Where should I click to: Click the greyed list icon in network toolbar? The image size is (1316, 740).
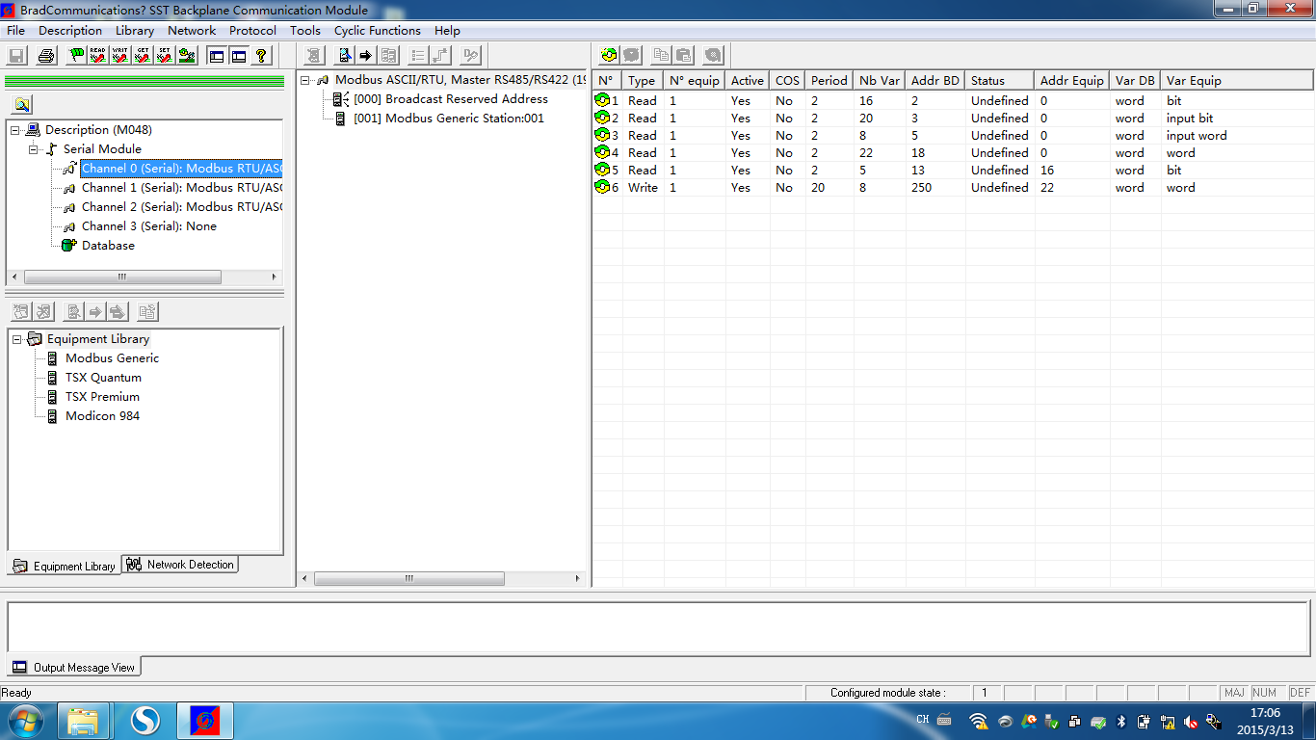pyautogui.click(x=417, y=56)
